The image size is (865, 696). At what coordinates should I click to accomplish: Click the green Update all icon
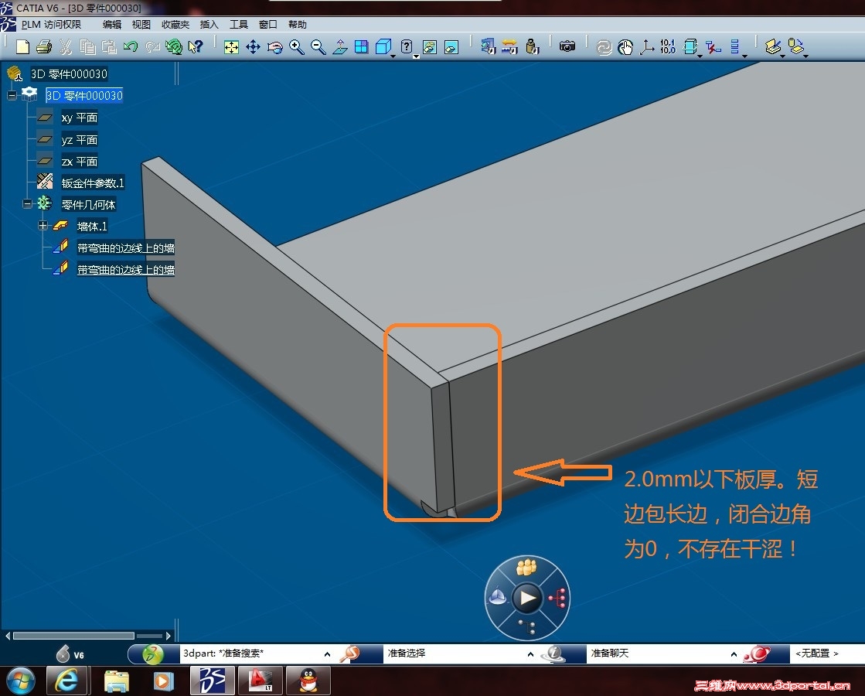pyautogui.click(x=174, y=47)
